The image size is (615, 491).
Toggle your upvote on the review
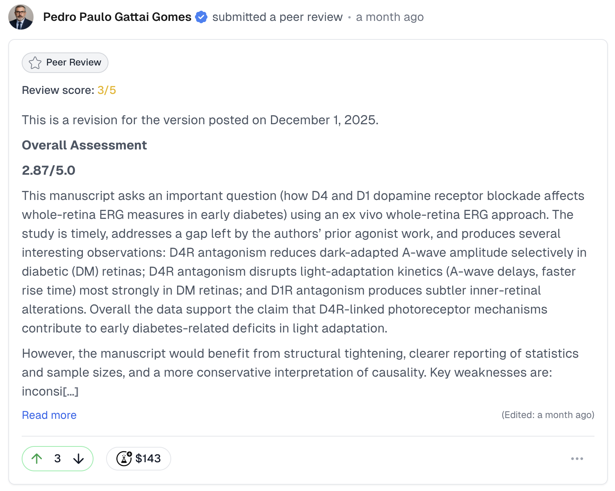coord(37,459)
